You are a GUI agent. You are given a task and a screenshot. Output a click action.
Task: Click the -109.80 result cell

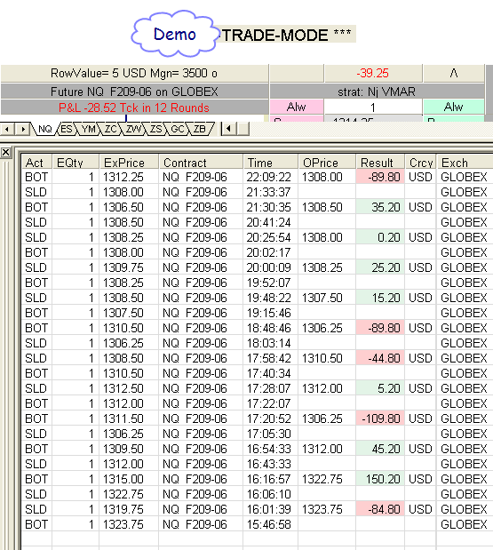click(380, 418)
